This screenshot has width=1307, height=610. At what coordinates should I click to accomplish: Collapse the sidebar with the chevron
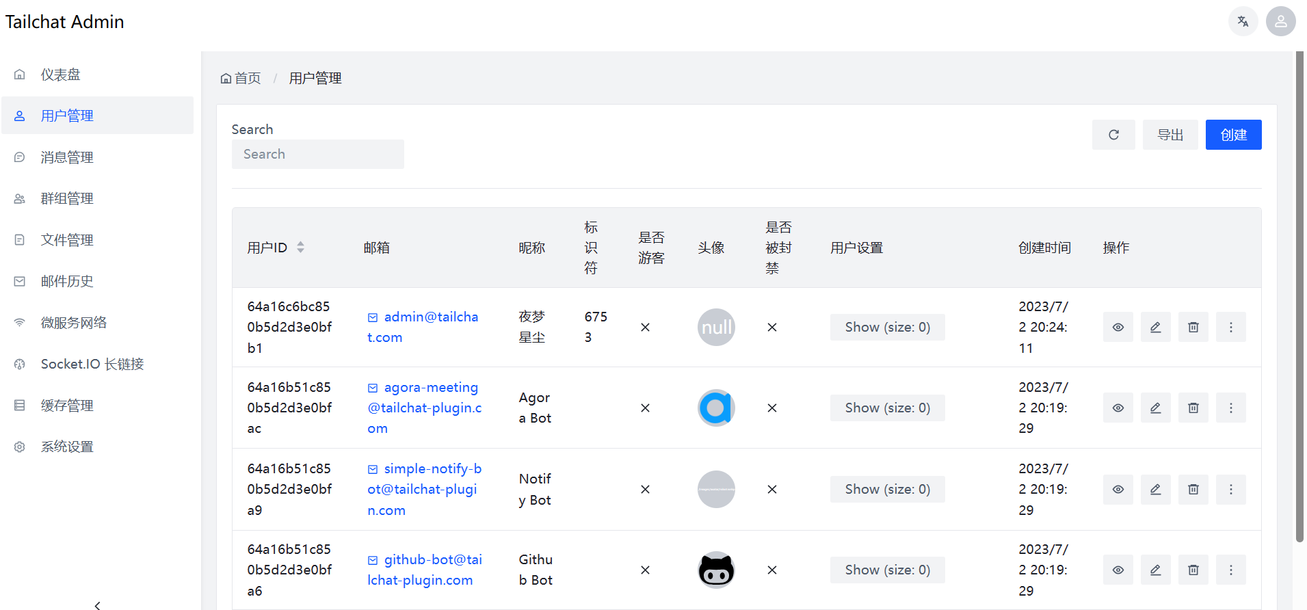click(x=98, y=605)
